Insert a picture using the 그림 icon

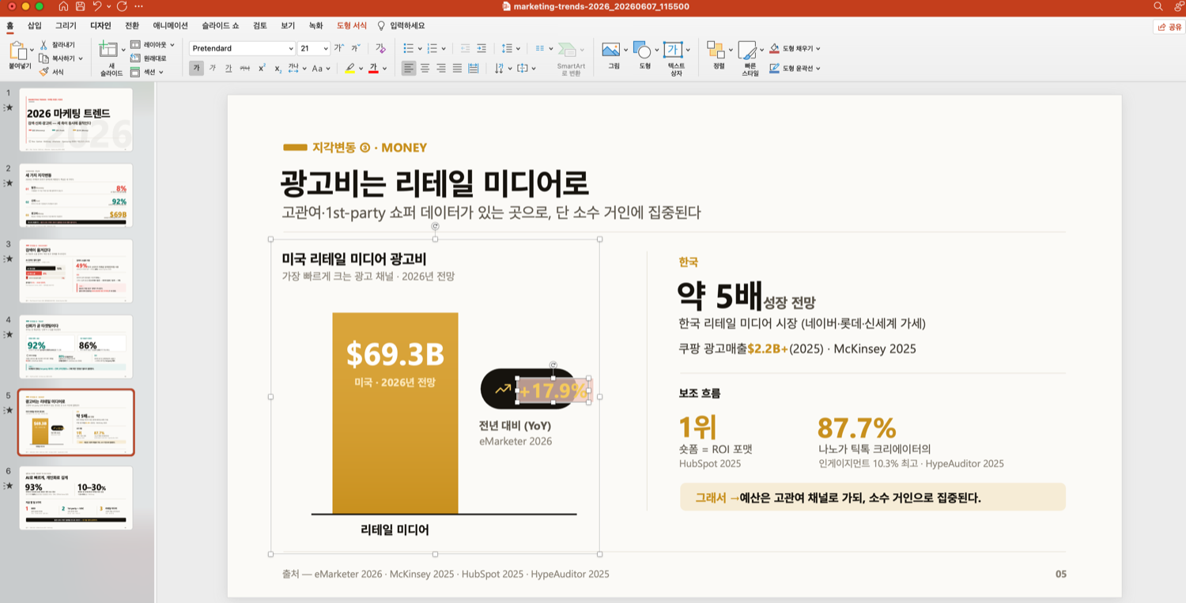610,50
